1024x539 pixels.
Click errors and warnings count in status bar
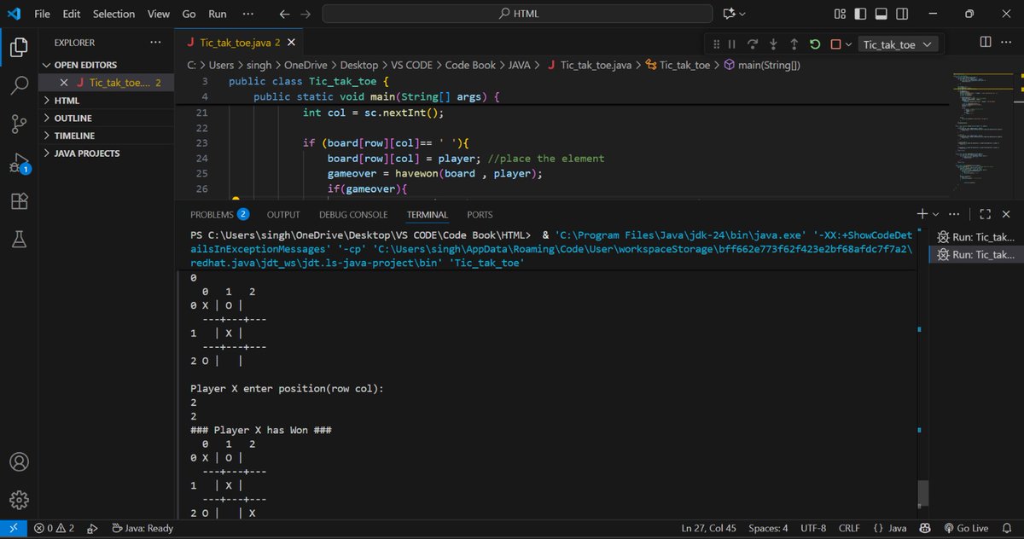(x=55, y=529)
